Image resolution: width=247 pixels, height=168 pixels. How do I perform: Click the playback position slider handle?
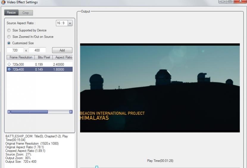[x=97, y=167]
